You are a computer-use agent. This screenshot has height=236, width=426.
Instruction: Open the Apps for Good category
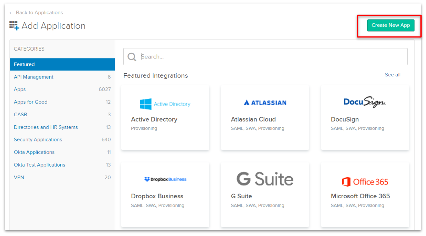(30, 102)
